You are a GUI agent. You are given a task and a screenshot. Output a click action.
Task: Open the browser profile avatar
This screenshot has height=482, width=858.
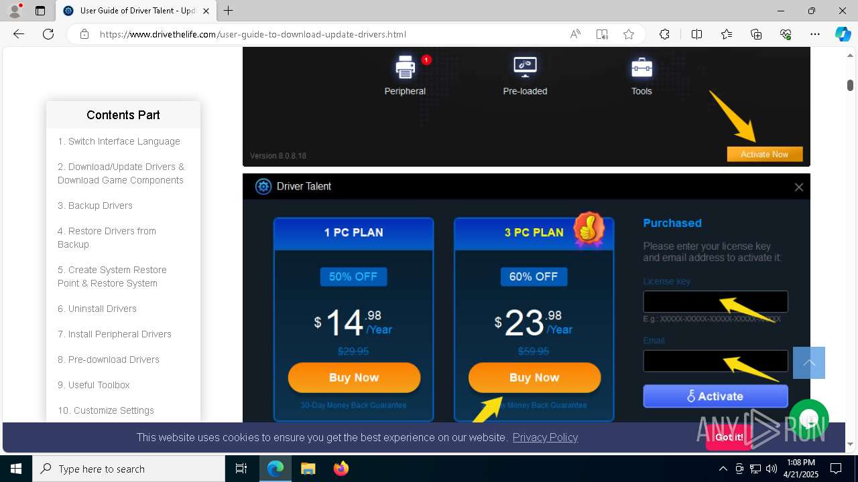15,11
